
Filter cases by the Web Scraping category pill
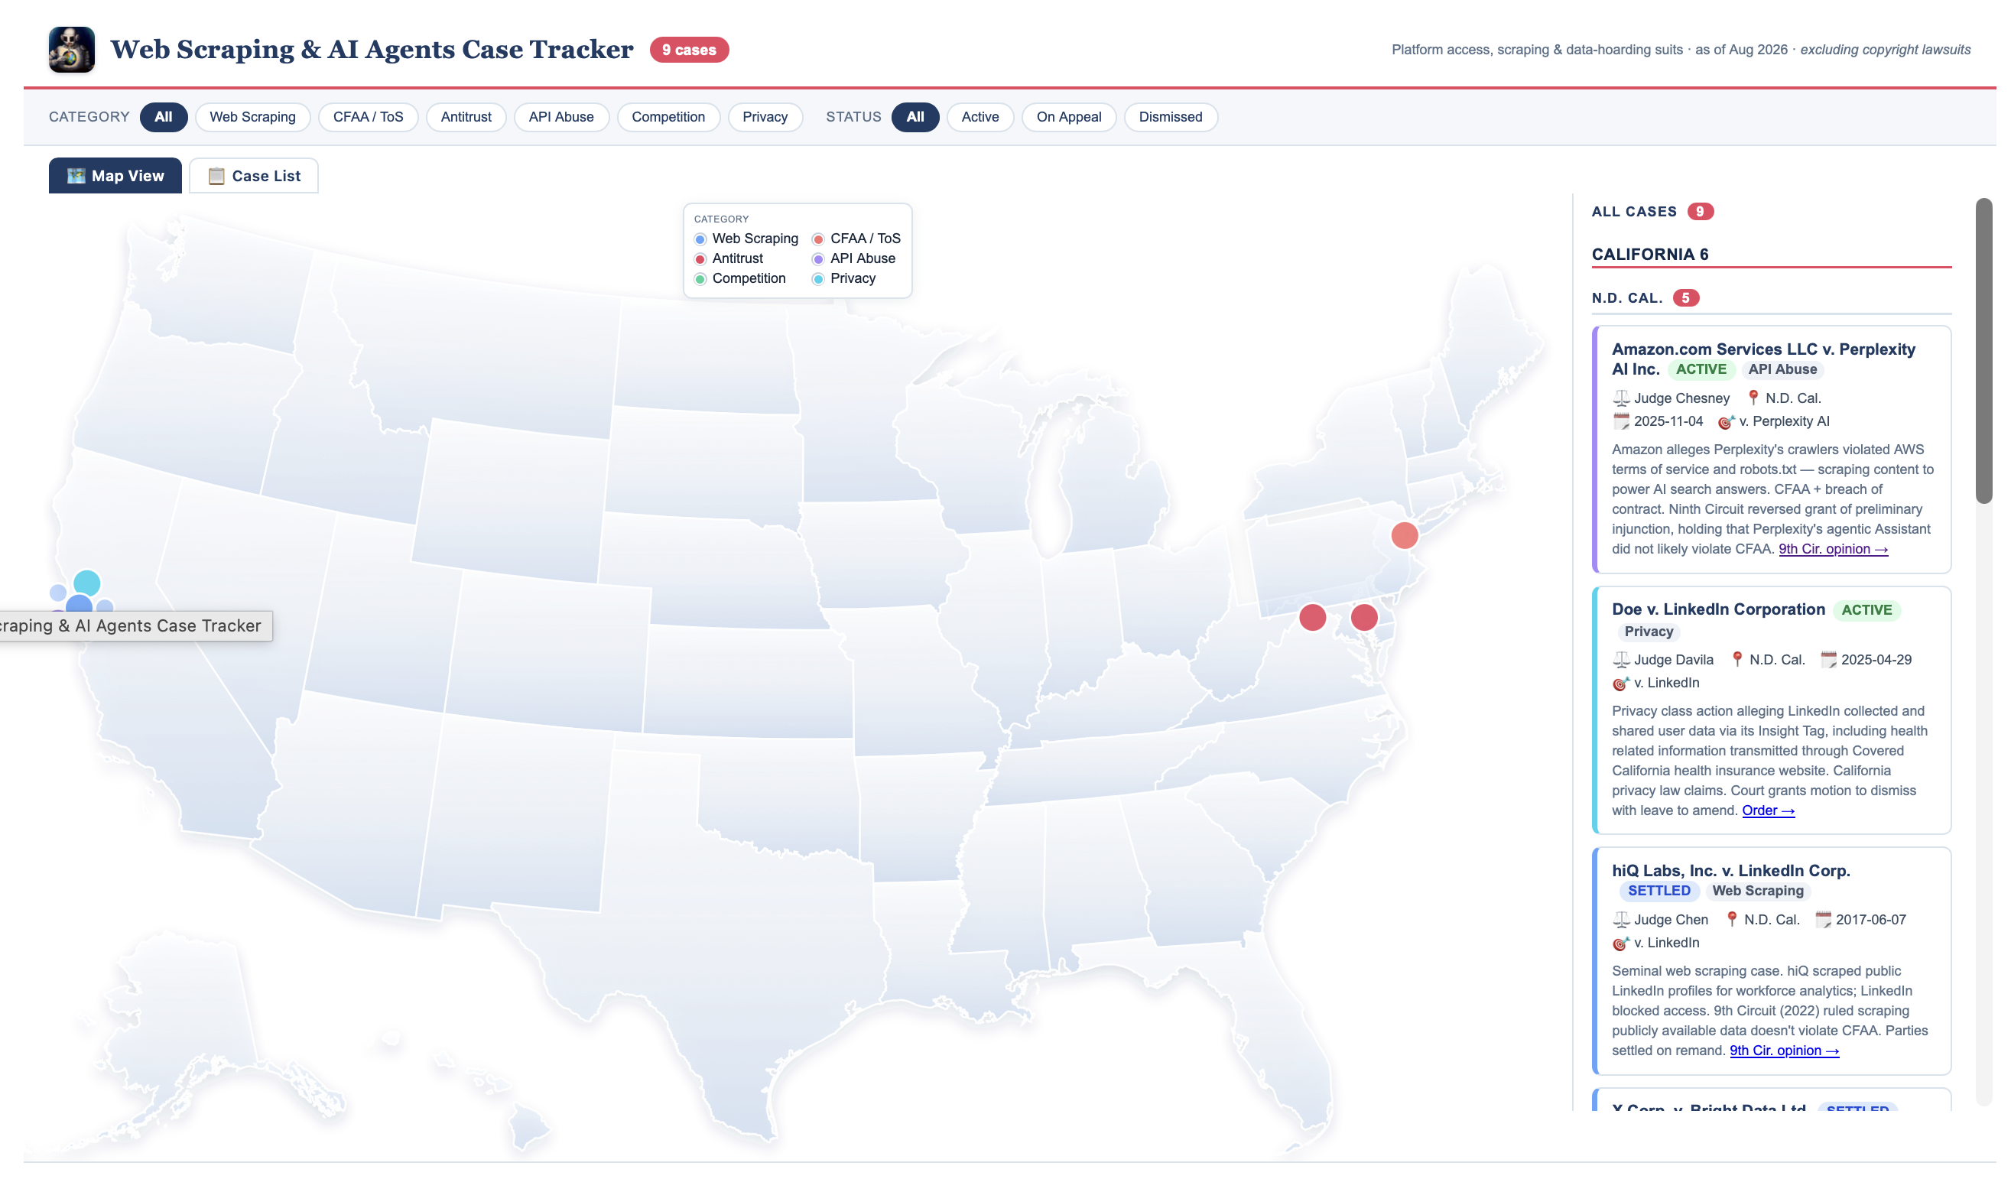pyautogui.click(x=252, y=117)
